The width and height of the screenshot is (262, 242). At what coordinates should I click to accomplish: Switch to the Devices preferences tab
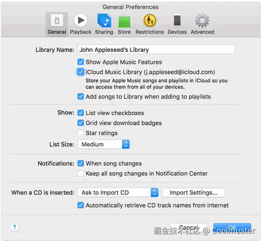coord(177,24)
